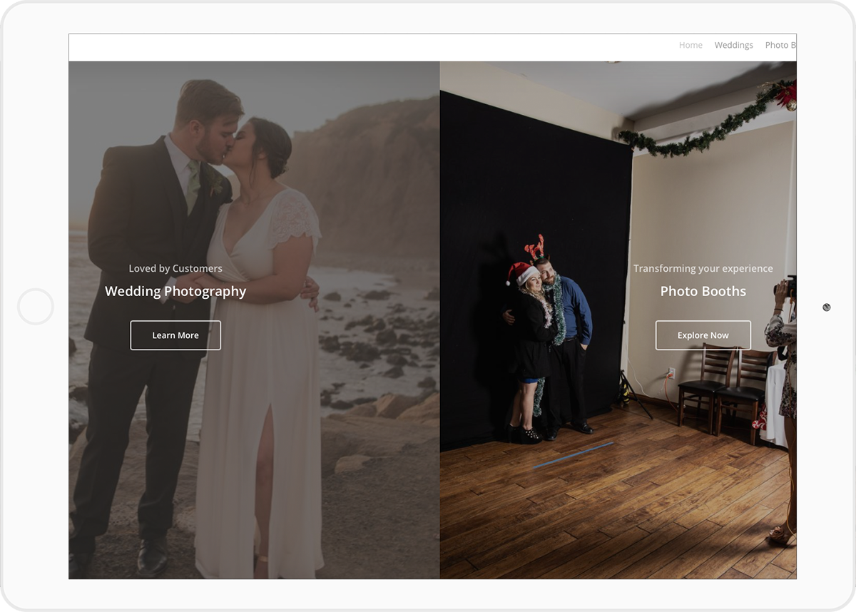Viewport: 856px width, 612px height.
Task: Tap the iPad front camera dot
Action: pos(826,307)
